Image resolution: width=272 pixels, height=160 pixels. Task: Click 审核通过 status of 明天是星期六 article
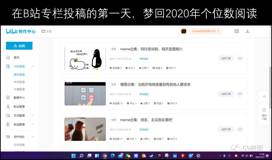point(144,59)
